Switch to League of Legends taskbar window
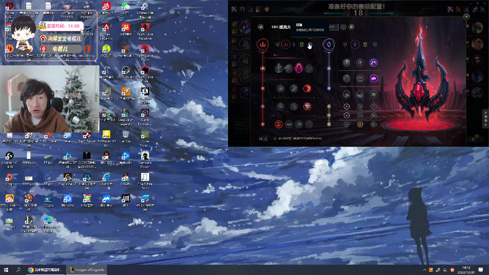The image size is (489, 275). (86, 269)
